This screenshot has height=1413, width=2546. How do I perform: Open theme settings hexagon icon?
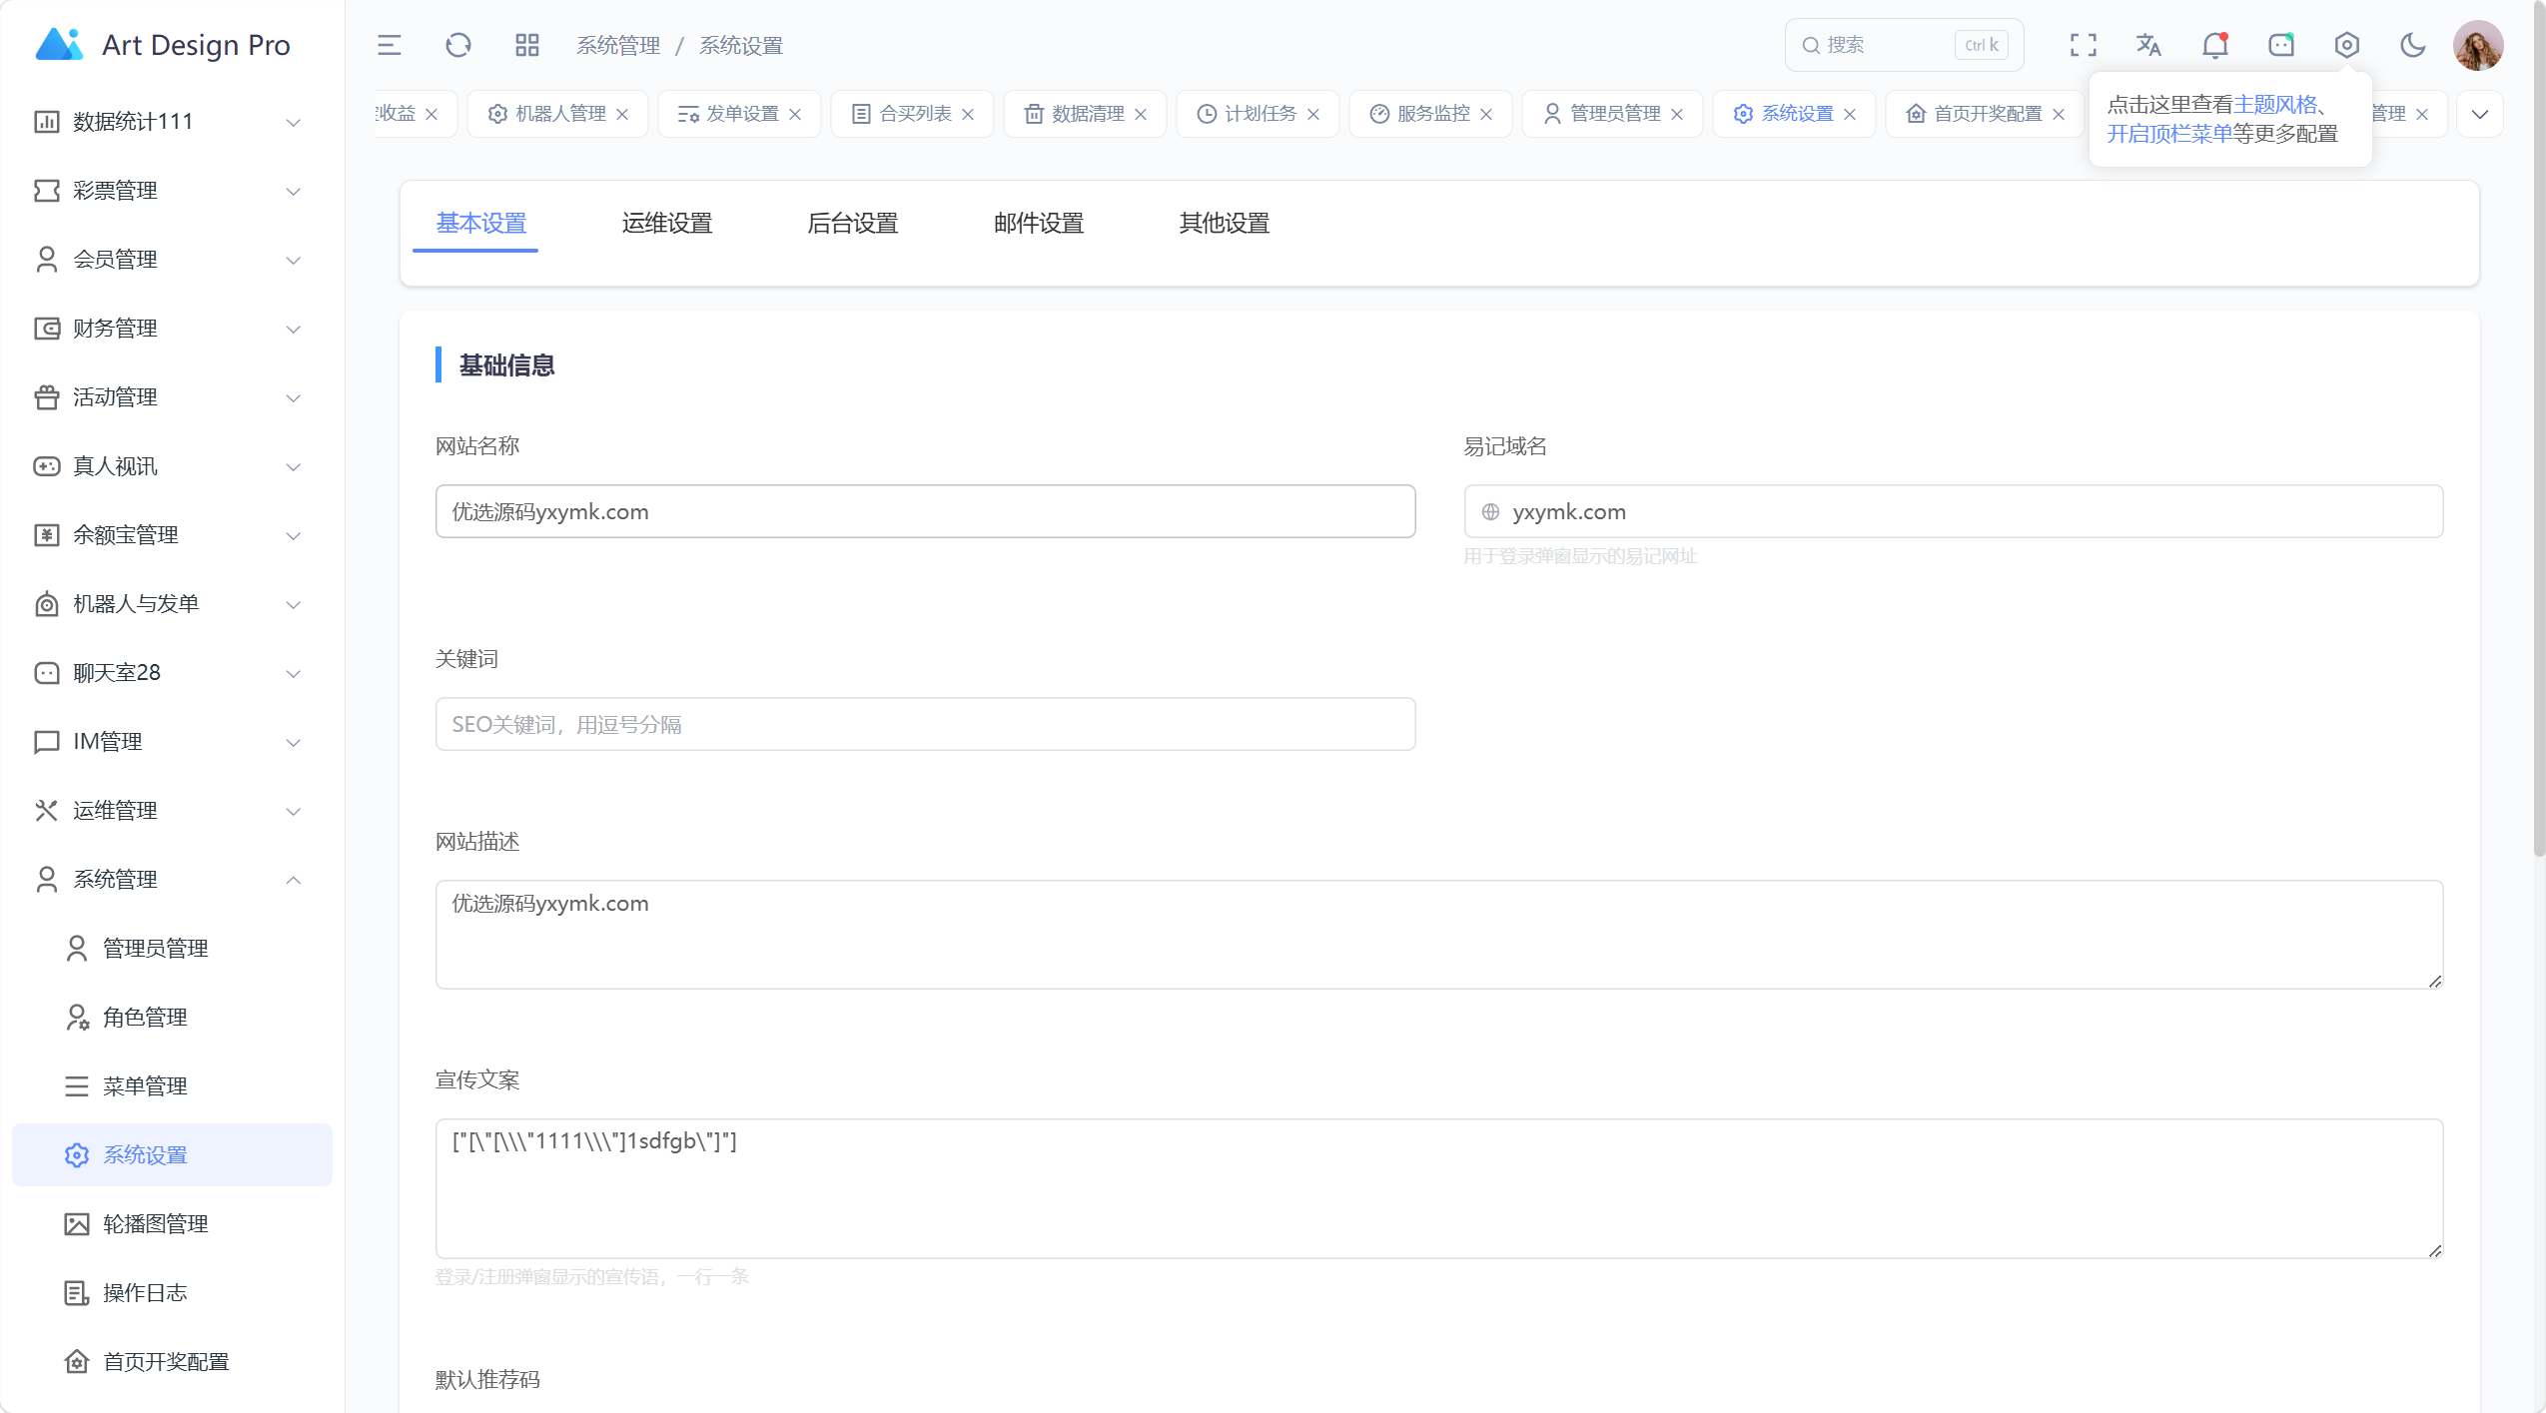pos(2347,45)
